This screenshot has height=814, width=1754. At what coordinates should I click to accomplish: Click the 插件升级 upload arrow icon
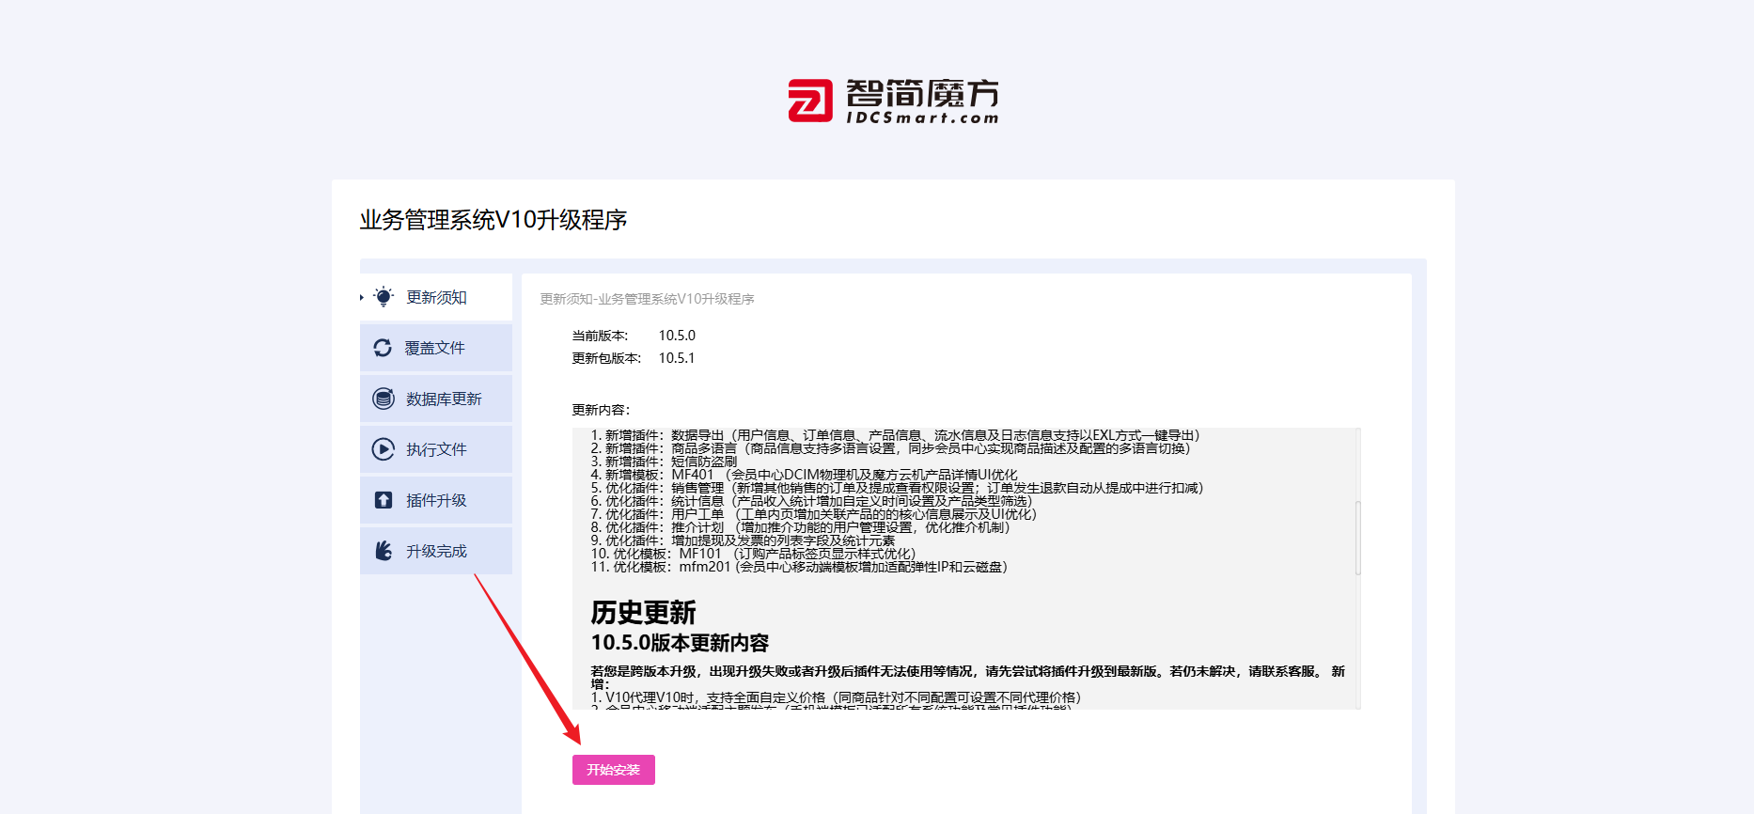click(384, 500)
